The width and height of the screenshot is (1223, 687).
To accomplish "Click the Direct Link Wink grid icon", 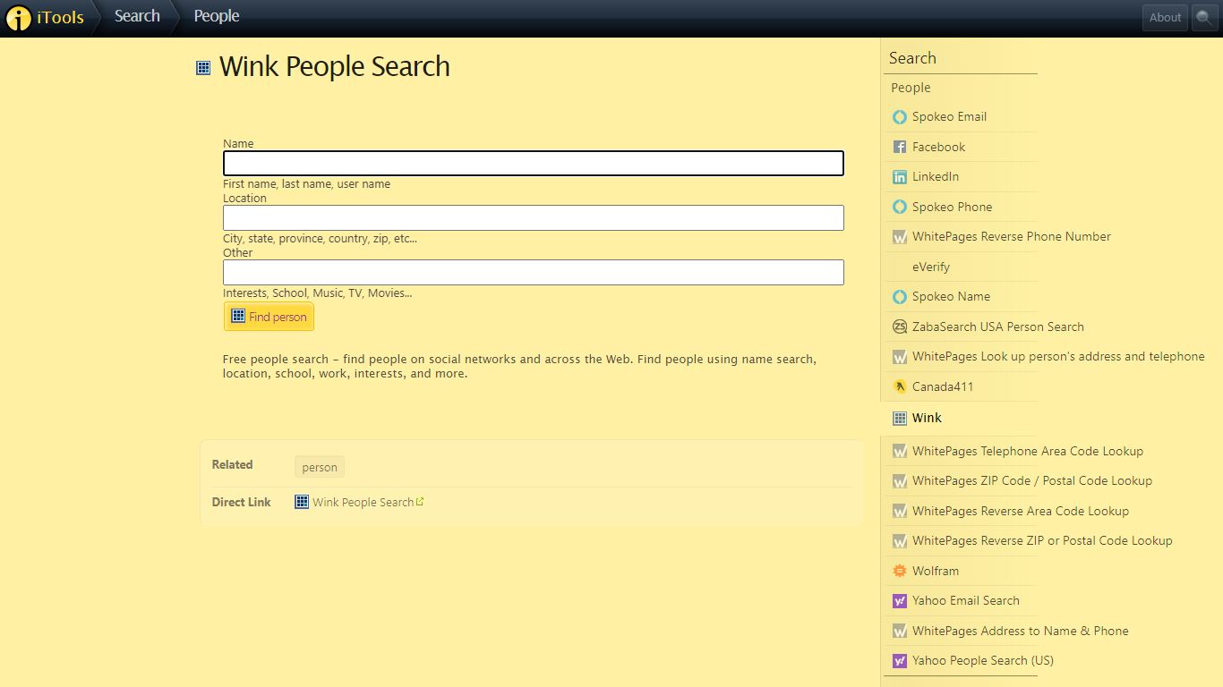I will tap(302, 502).
